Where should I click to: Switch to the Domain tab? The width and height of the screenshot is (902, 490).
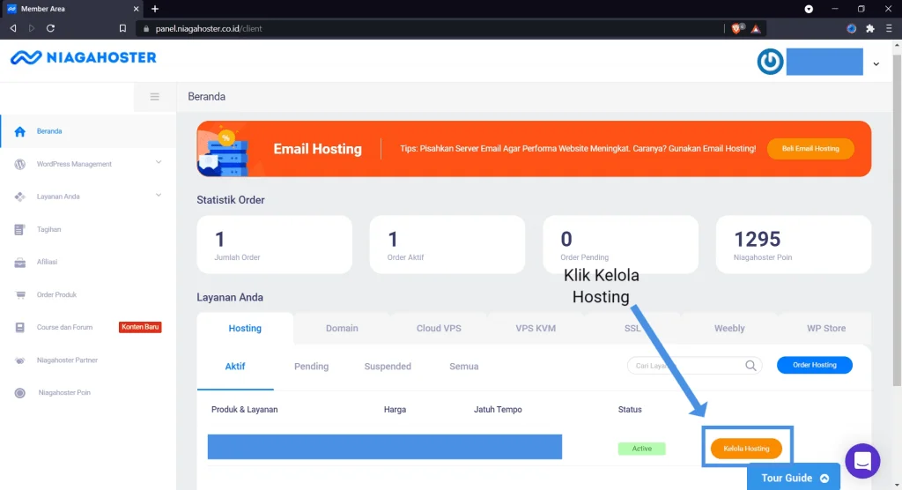point(342,328)
